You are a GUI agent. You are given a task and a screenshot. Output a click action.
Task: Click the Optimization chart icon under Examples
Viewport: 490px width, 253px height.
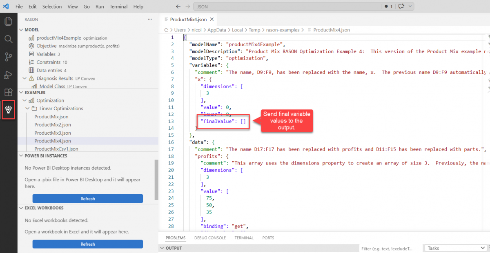[32, 100]
